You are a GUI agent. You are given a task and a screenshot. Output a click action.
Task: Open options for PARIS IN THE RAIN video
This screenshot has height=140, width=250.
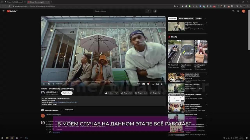point(206,115)
